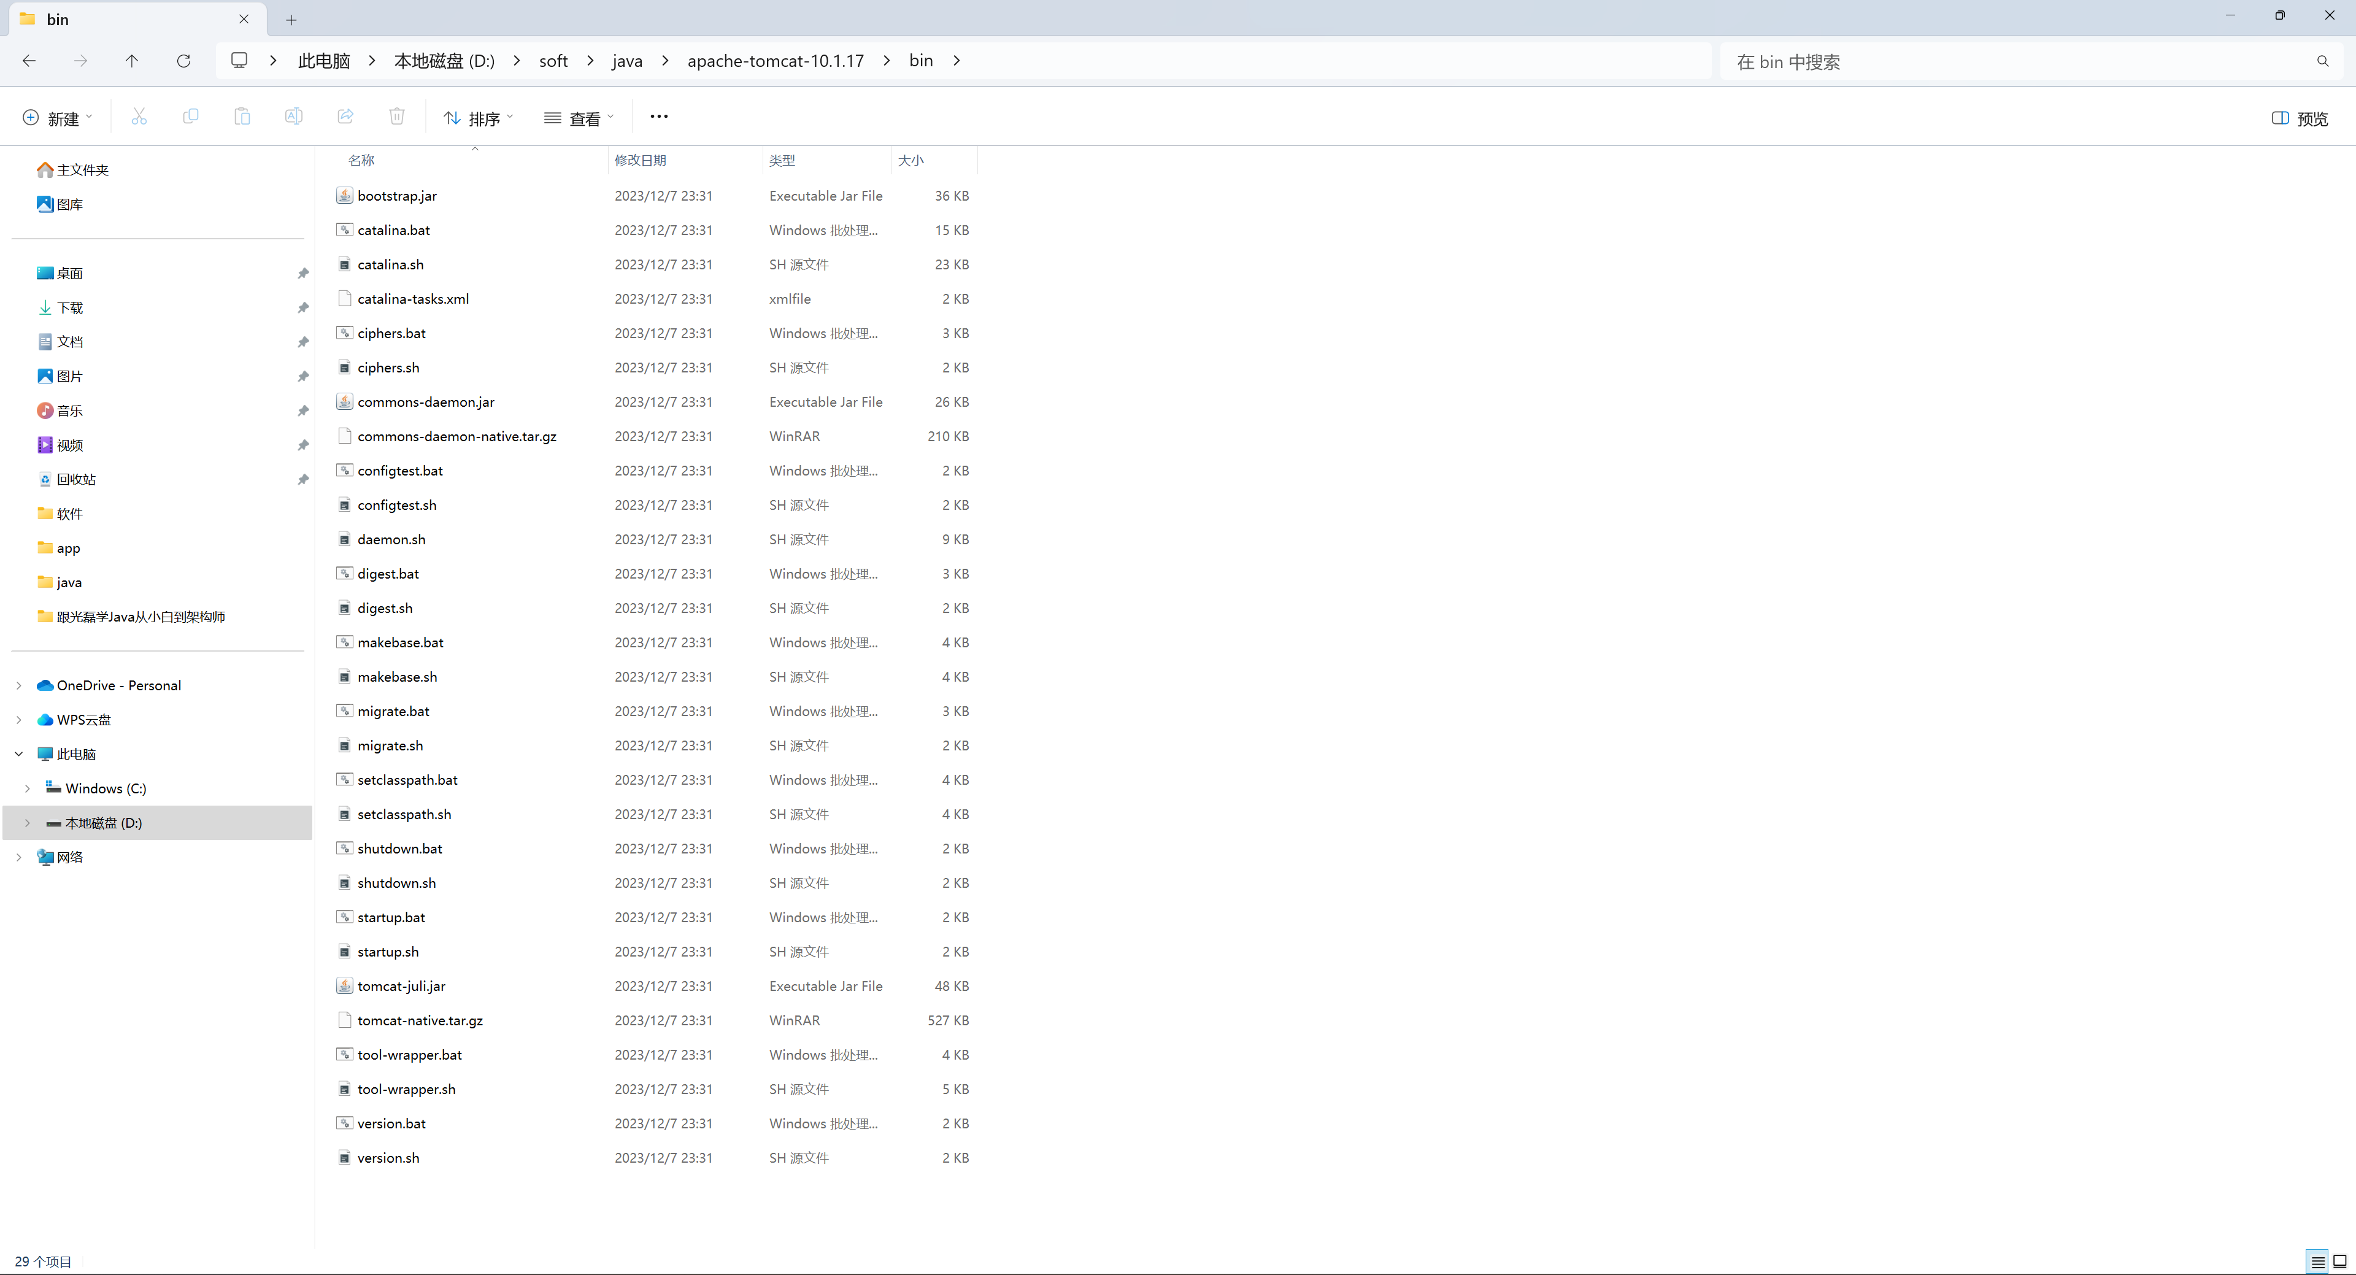Click the Share icon in toolbar
Viewport: 2356px width, 1275px height.
(x=345, y=116)
